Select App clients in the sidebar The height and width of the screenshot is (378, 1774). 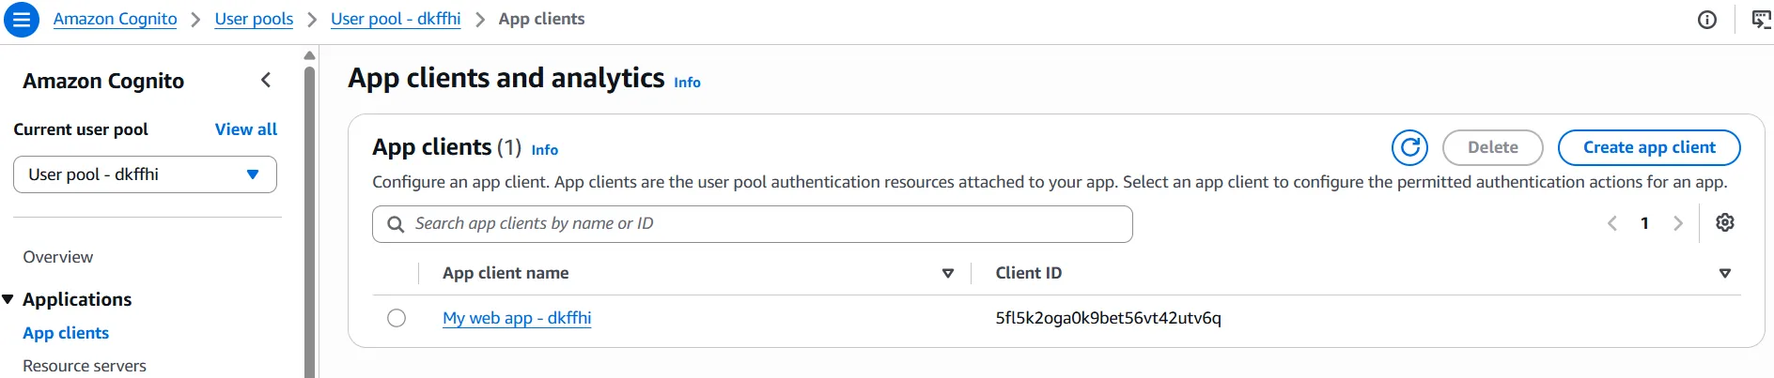pos(66,333)
